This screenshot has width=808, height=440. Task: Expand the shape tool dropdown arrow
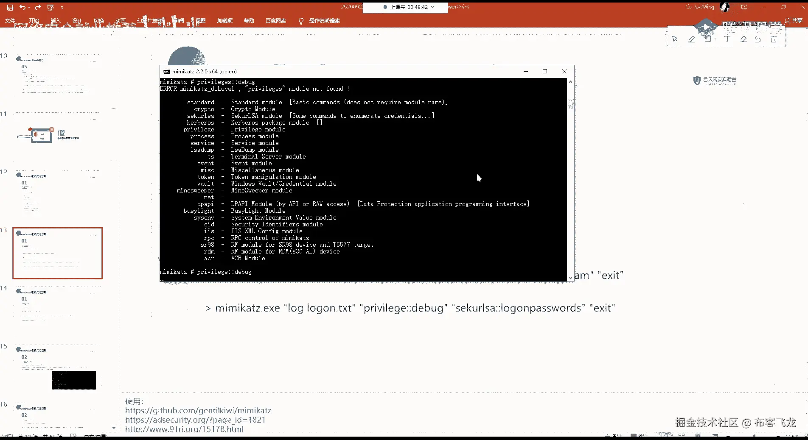715,39
